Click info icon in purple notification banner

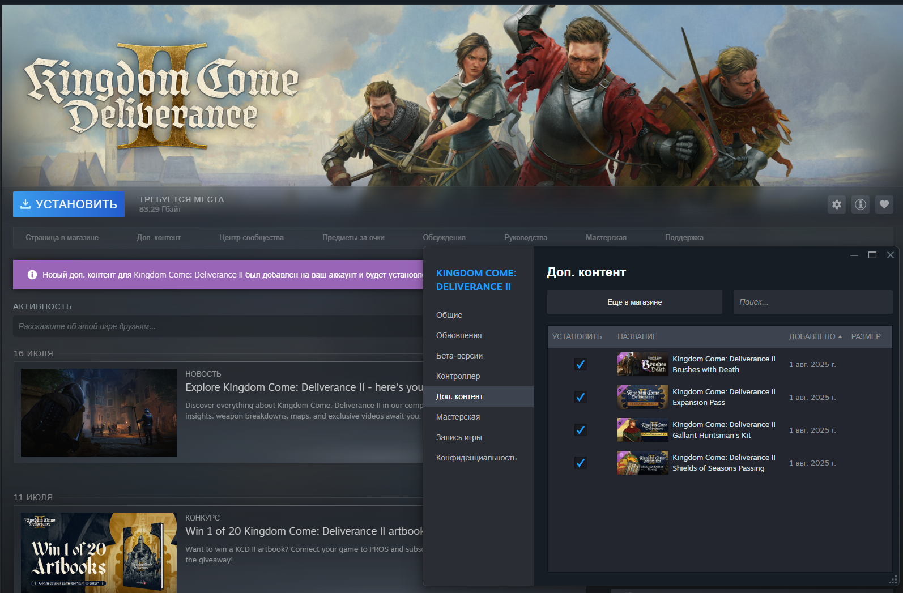point(32,275)
